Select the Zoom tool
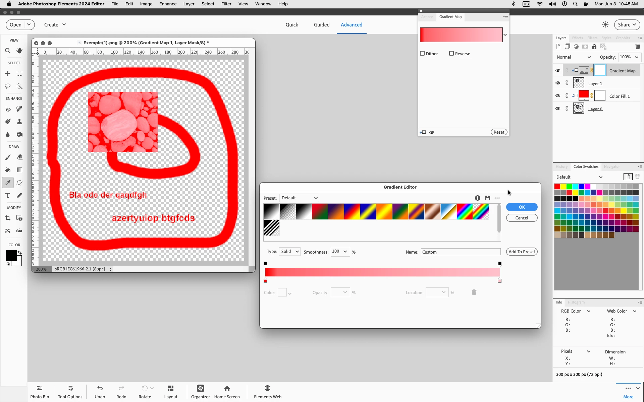Screen dimensions: 644x402 tap(8, 51)
